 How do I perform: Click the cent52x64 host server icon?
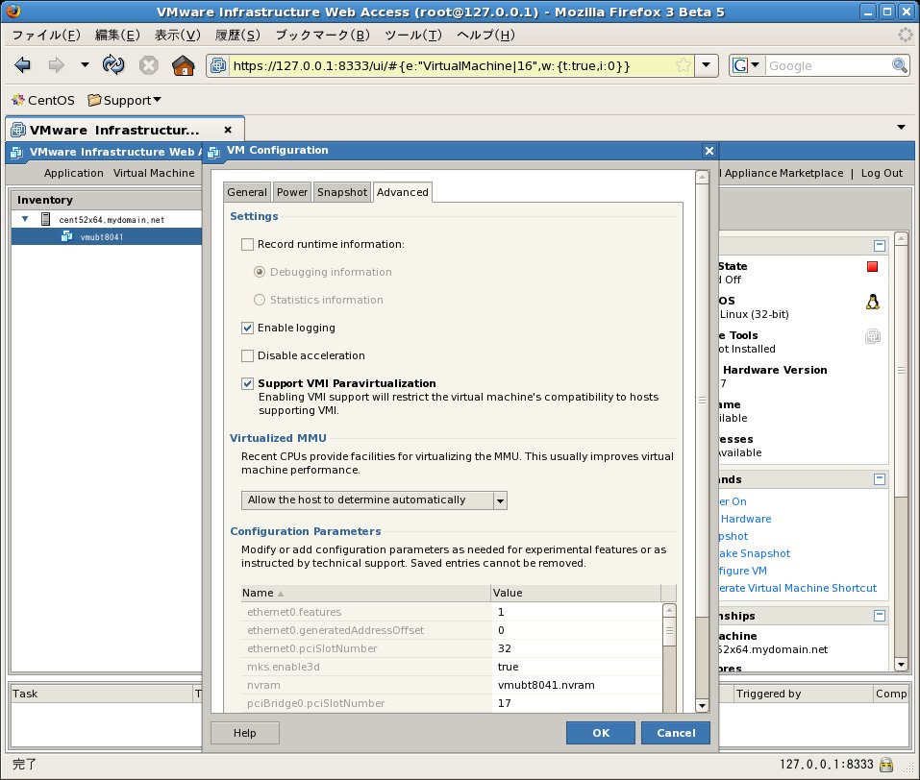click(46, 219)
